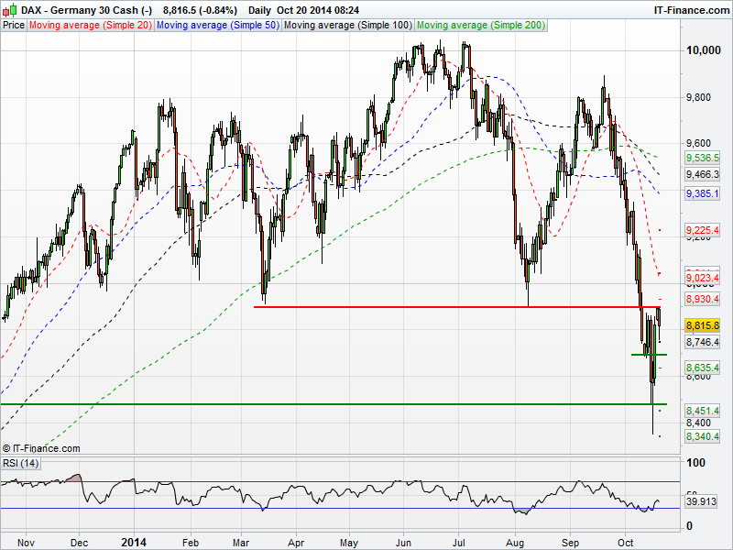
Task: Select the green 9,536.5 price label
Action: [x=702, y=158]
